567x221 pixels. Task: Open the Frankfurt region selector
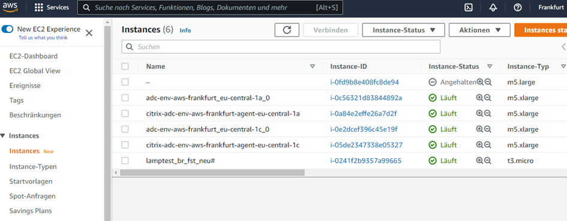click(x=551, y=8)
